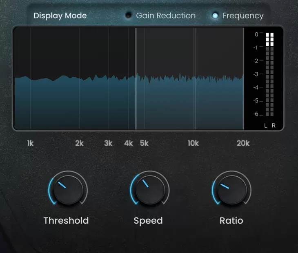
Task: Click the 5k frequency label
Action: 144,143
